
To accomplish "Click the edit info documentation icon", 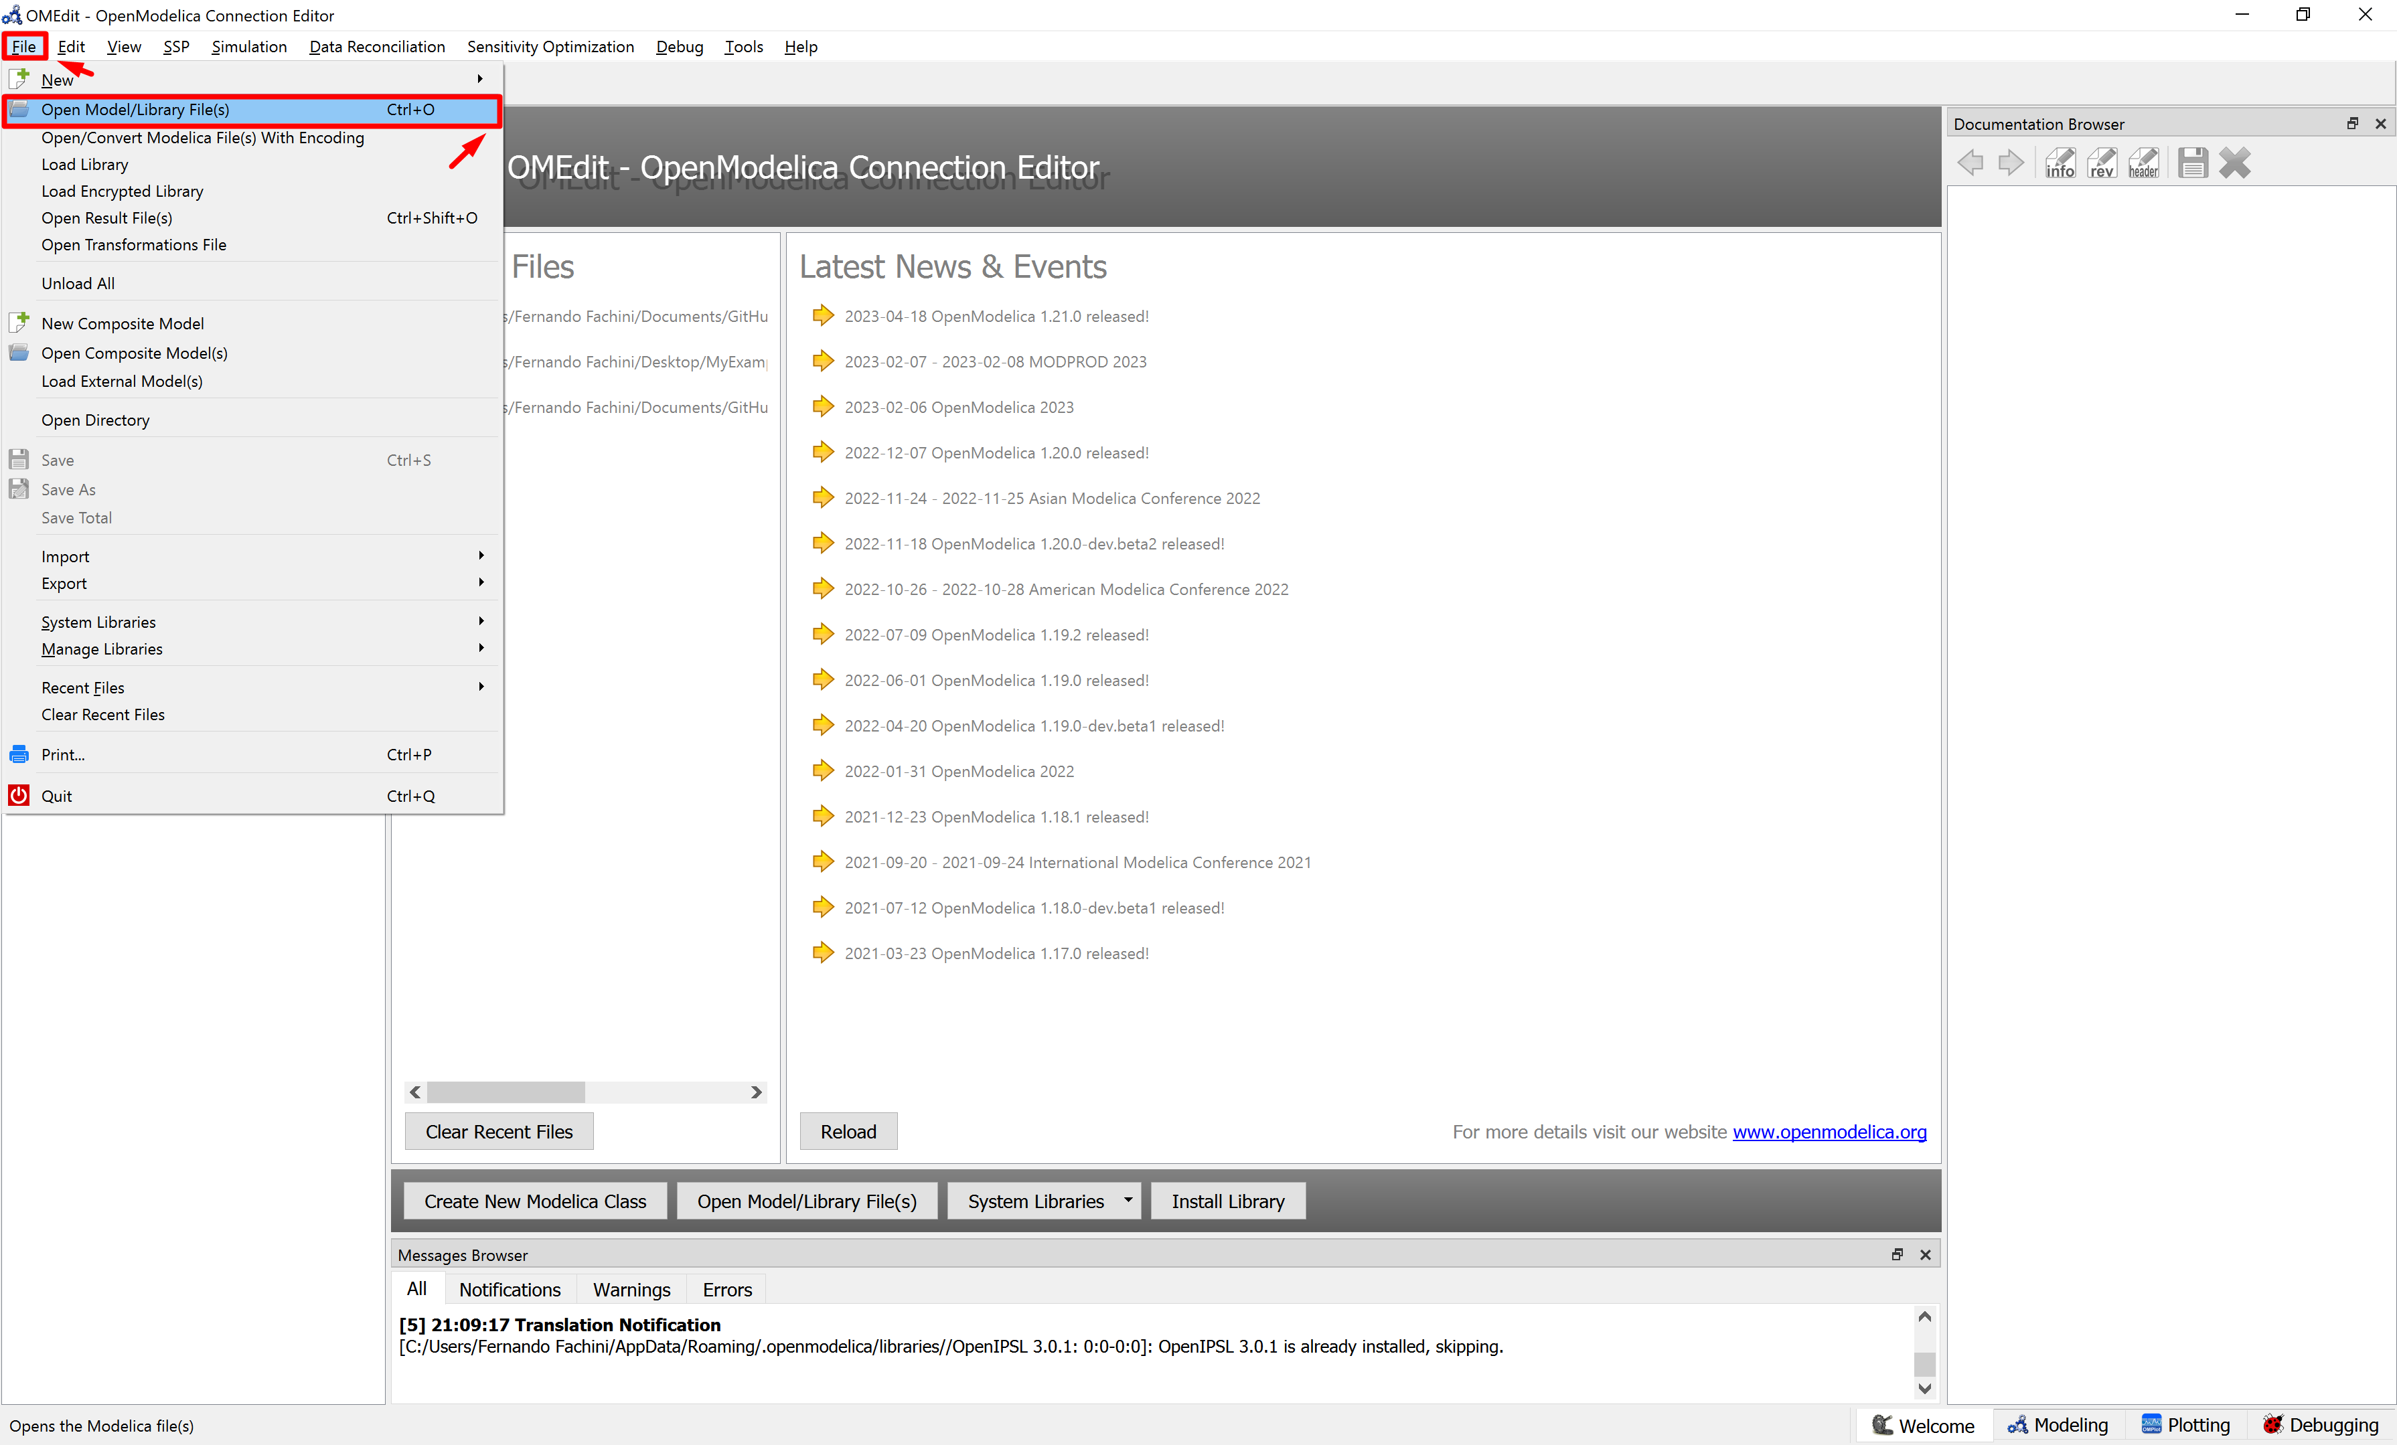I will pos(2060,163).
